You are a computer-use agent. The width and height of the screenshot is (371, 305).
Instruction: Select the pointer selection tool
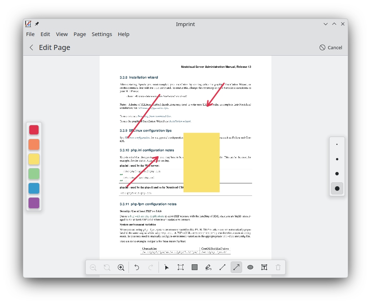tap(166, 268)
